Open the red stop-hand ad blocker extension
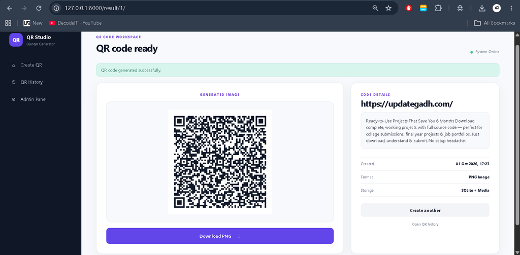520x255 pixels. 409,8
